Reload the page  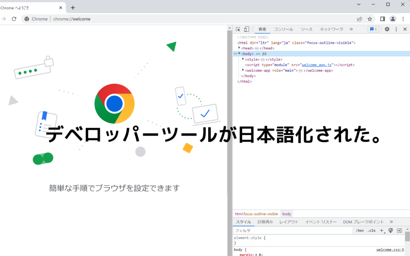click(x=14, y=19)
